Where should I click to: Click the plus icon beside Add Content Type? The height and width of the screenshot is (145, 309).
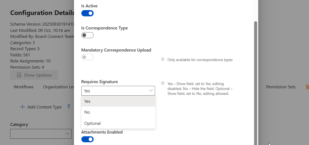tap(22, 107)
